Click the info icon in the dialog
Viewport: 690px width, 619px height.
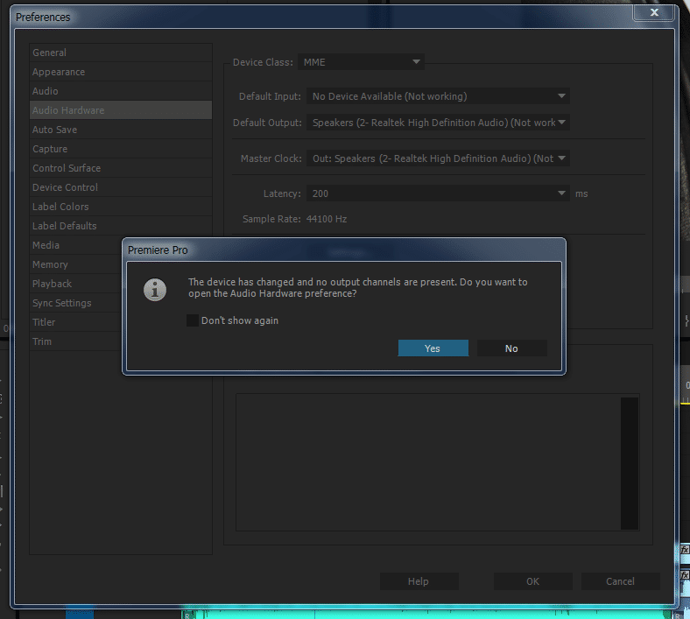click(155, 290)
